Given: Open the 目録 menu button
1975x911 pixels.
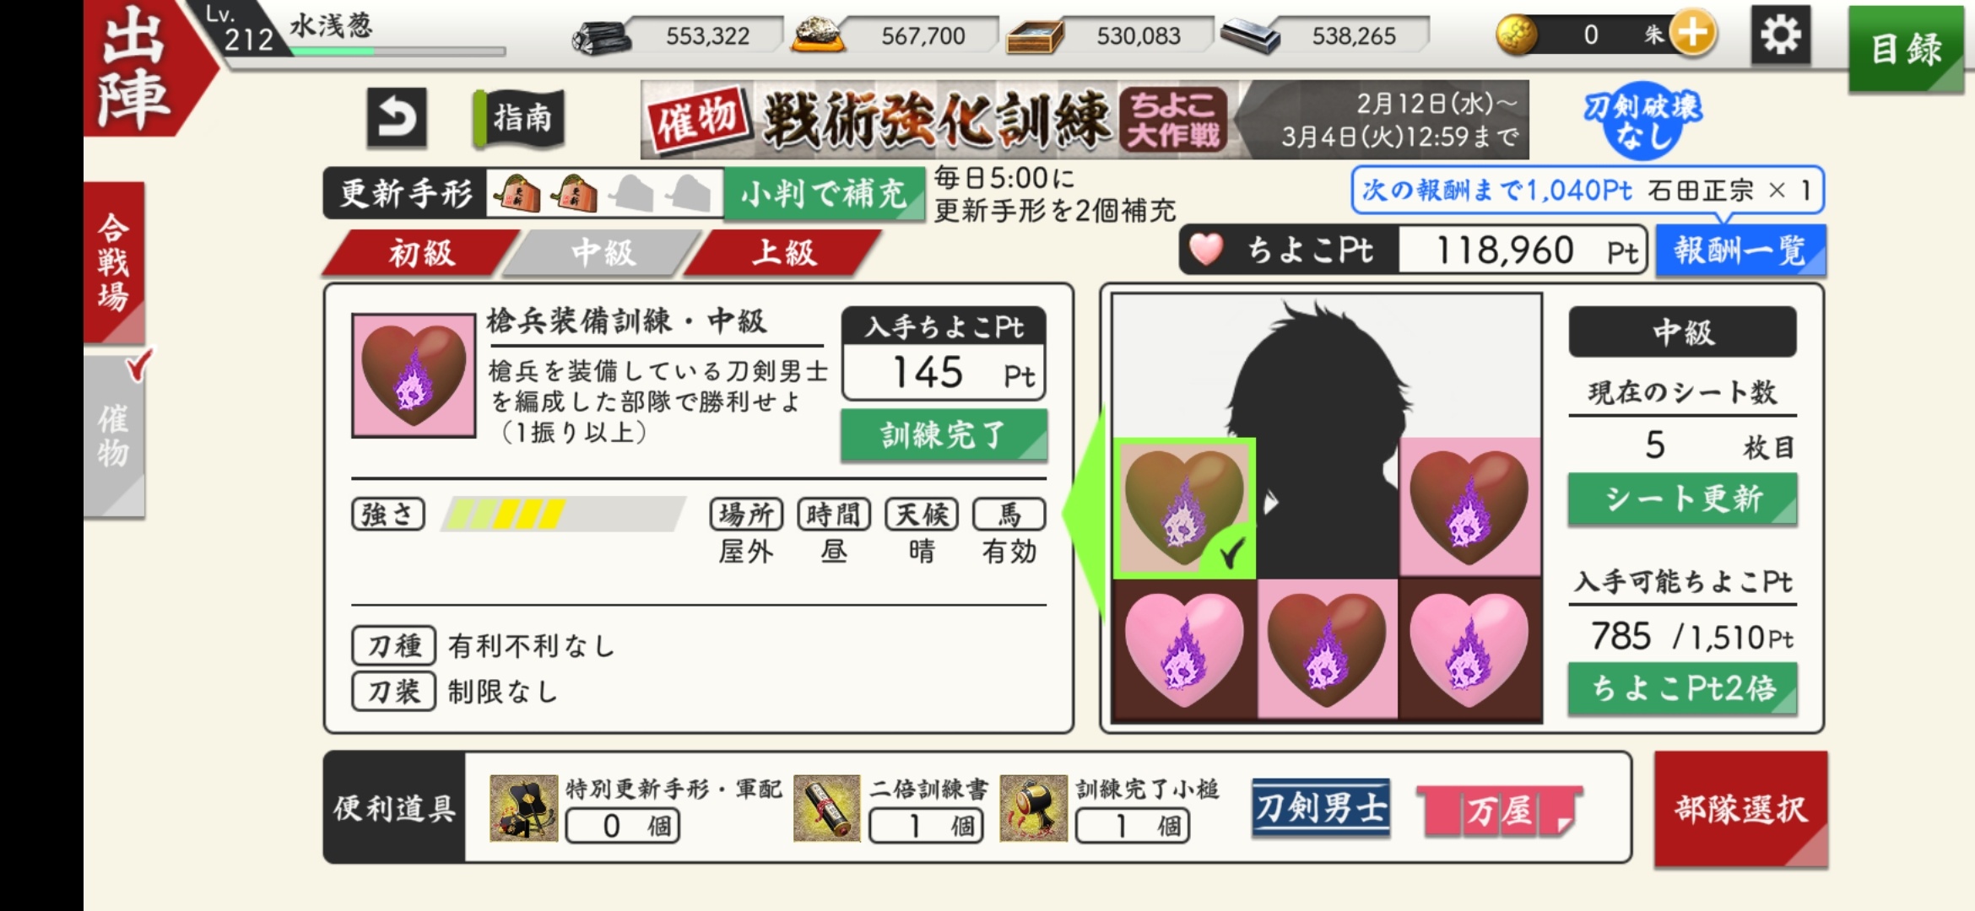Looking at the screenshot, I should click(x=1906, y=48).
